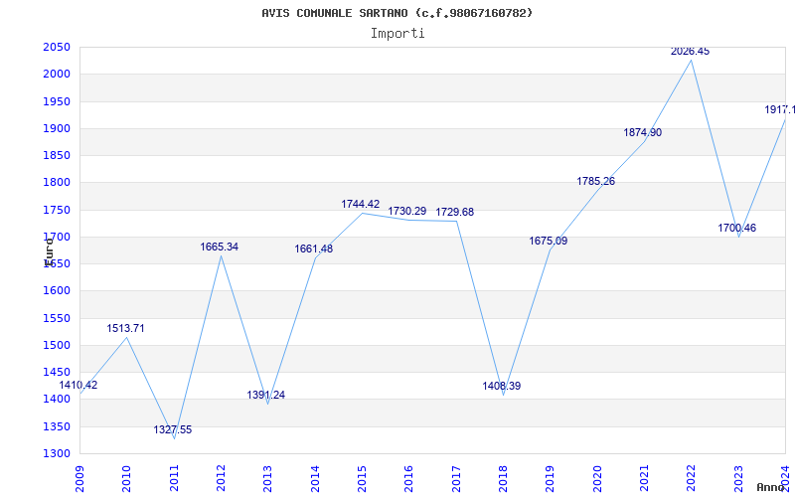Click the 2017 data label 1729.68
Viewport: 795px width, 497px height.
click(x=455, y=212)
